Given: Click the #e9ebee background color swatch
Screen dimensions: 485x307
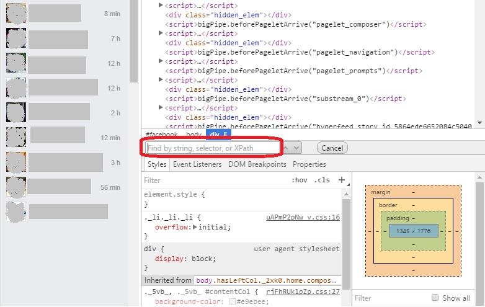Looking at the screenshot, I should click(x=232, y=301).
